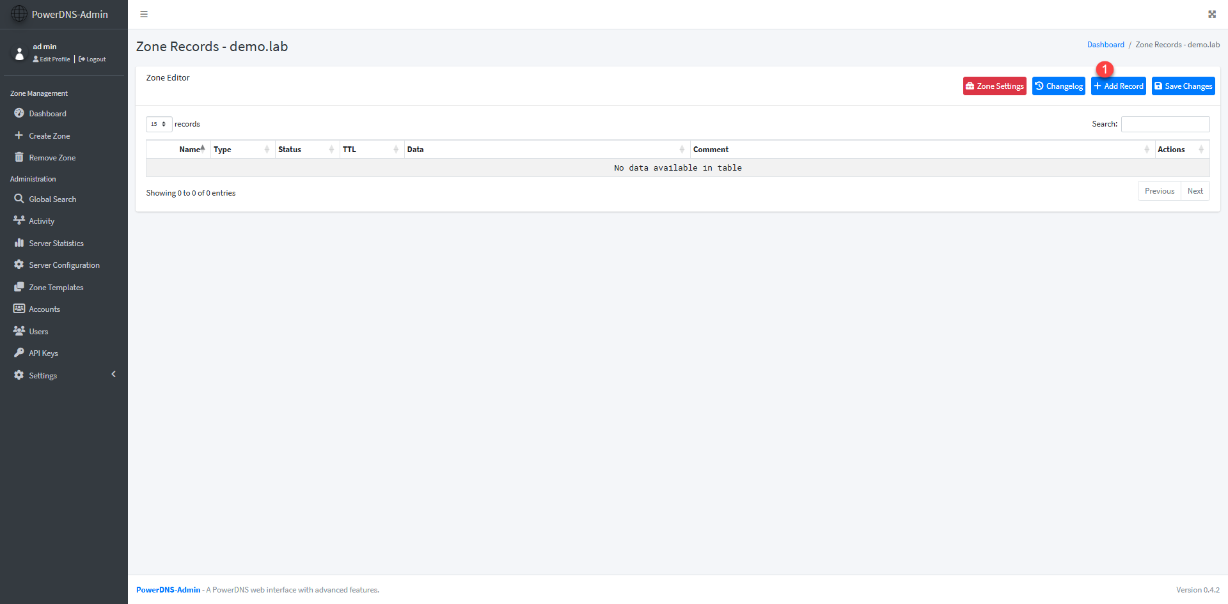Click the Zone Templates icon

[x=19, y=287]
